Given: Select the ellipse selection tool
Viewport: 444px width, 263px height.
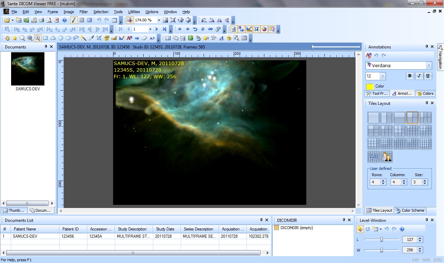Looking at the screenshot, I should coord(68,38).
